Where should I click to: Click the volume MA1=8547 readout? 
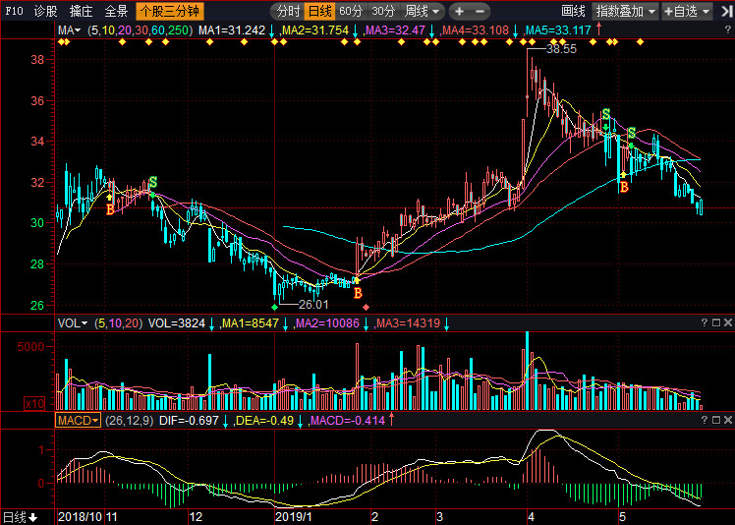click(x=251, y=322)
